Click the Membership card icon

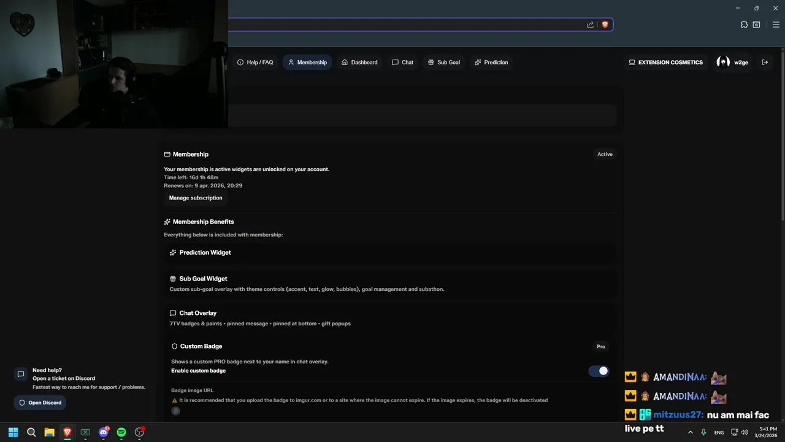167,154
